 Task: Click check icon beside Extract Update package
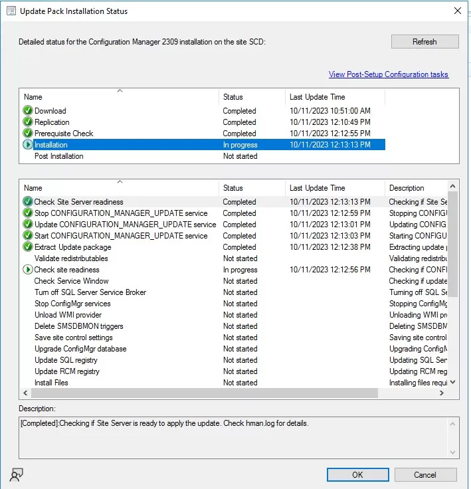coord(28,247)
